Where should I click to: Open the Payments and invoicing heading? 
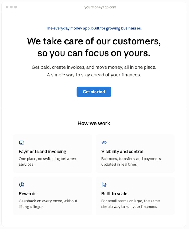point(43,152)
